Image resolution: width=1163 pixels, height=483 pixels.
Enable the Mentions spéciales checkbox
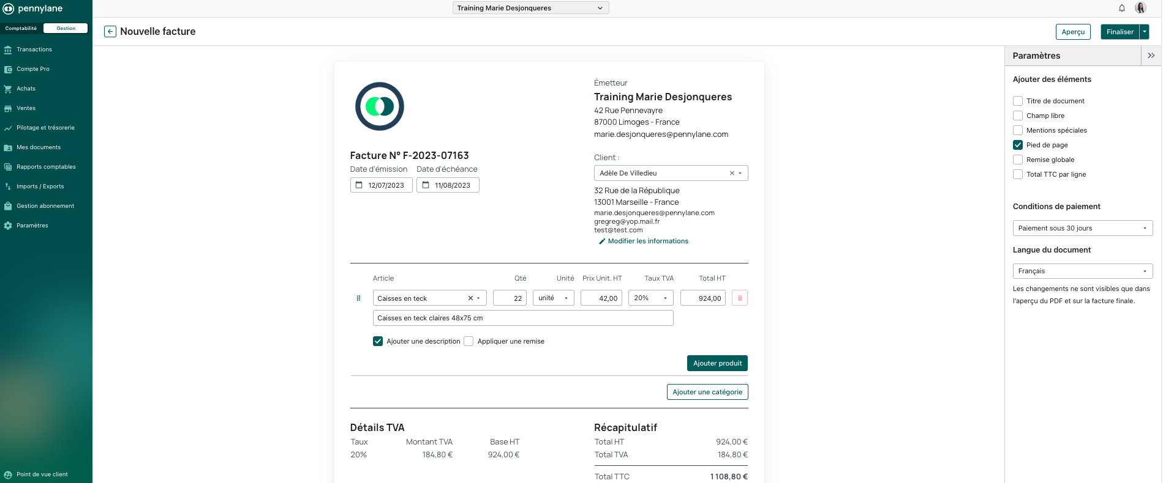[x=1018, y=130]
